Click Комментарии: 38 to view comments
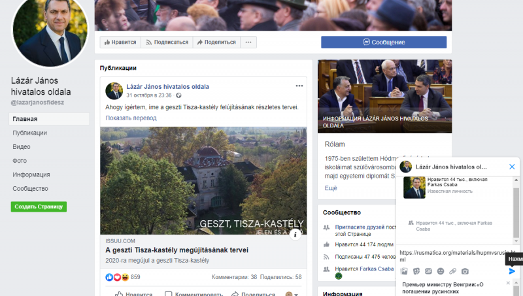This screenshot has height=296, width=523. coord(234,277)
